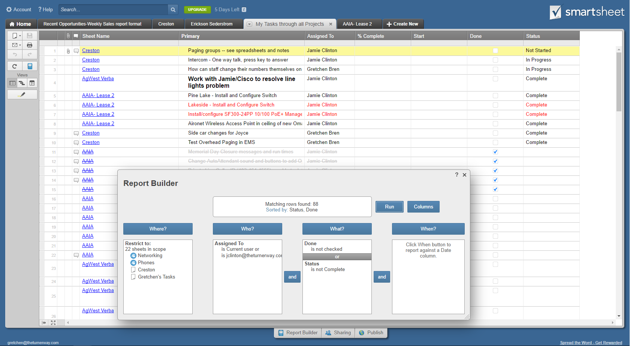
Task: Refresh the sheet with circular arrow icon
Action: (15, 66)
